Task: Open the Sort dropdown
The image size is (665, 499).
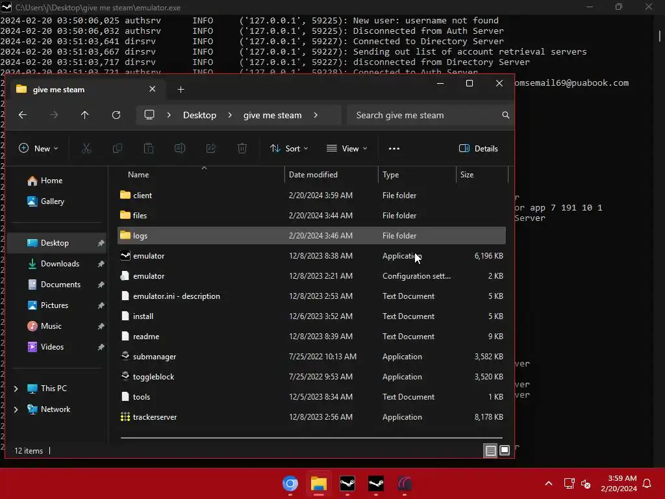Action: tap(289, 149)
